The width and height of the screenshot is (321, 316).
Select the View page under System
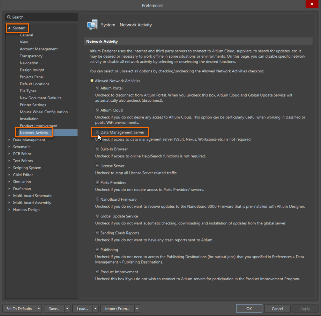(24, 42)
